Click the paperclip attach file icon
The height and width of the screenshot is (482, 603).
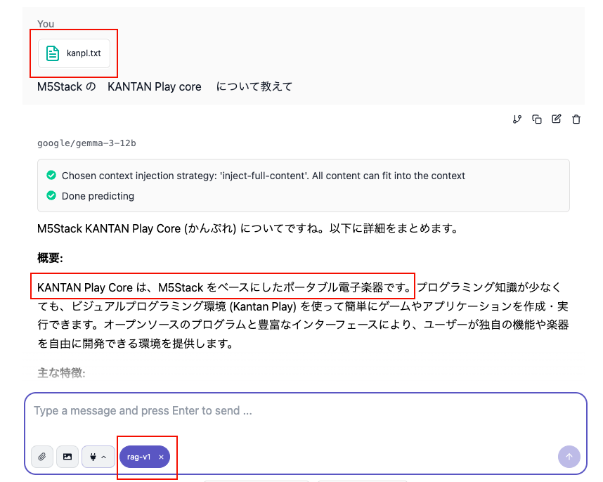click(x=42, y=457)
